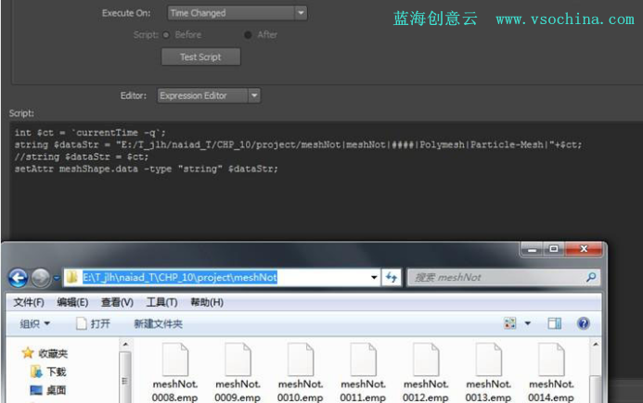Select the Before script radio button
Screen dimensions: 643x403
click(166, 35)
